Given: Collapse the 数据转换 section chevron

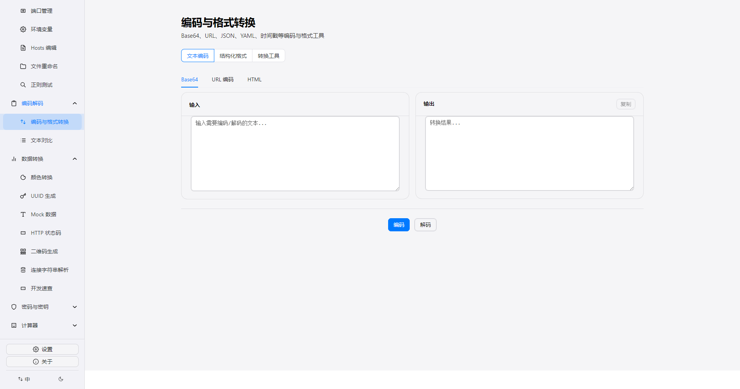Looking at the screenshot, I should pyautogui.click(x=75, y=159).
